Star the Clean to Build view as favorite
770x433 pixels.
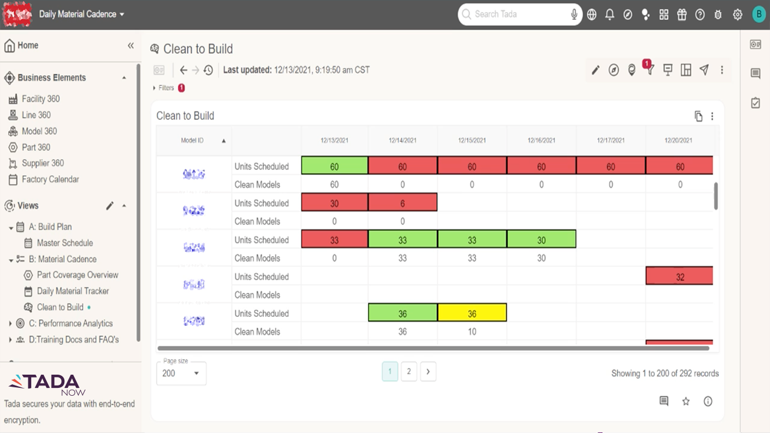click(x=686, y=401)
